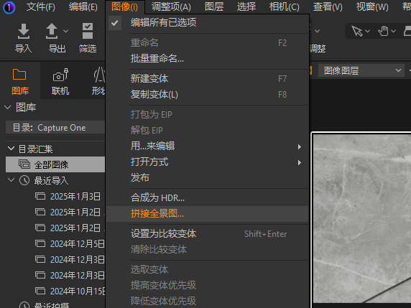411x308 pixels.
Task: Select the hand pan cursor tool
Action: click(x=383, y=31)
